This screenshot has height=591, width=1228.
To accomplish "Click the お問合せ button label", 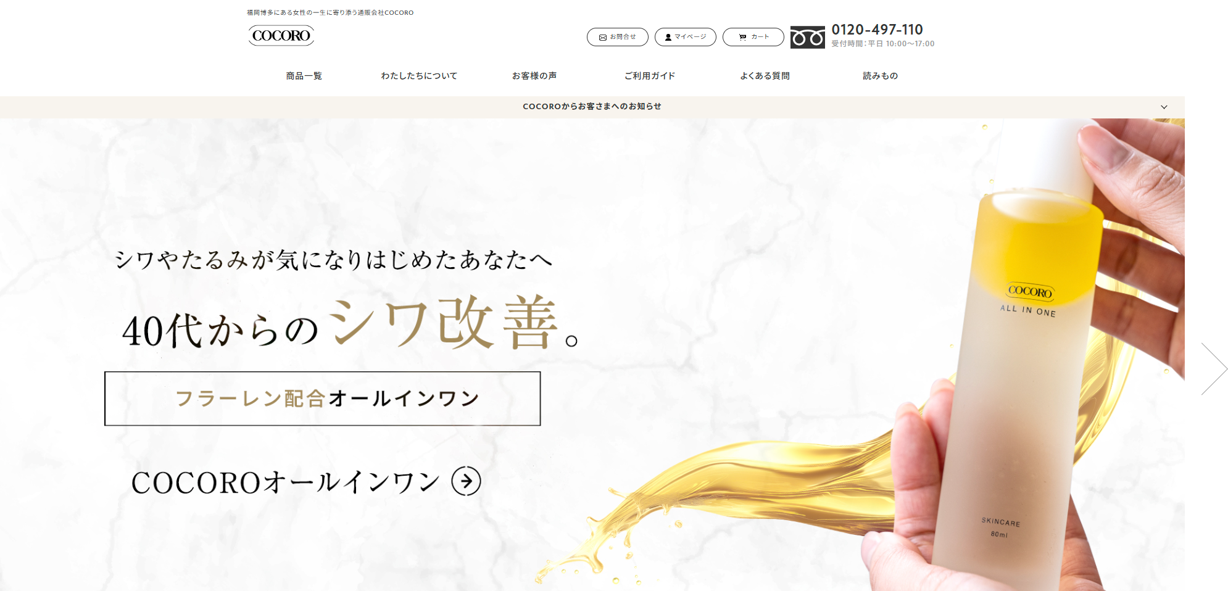I will pyautogui.click(x=623, y=37).
